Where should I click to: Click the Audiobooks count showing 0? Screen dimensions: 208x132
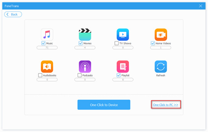[47, 80]
